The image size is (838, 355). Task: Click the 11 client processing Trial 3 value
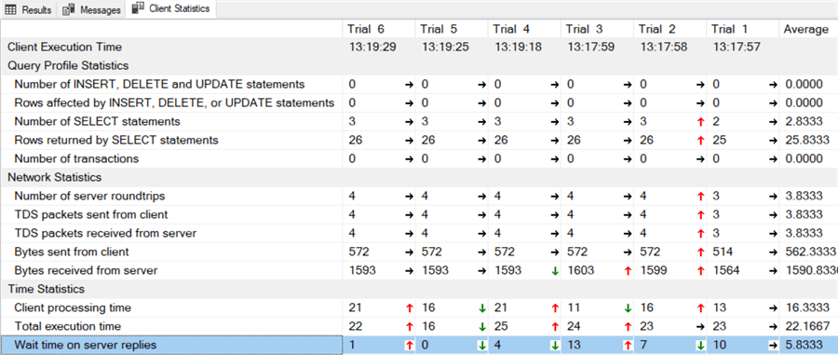tap(574, 307)
